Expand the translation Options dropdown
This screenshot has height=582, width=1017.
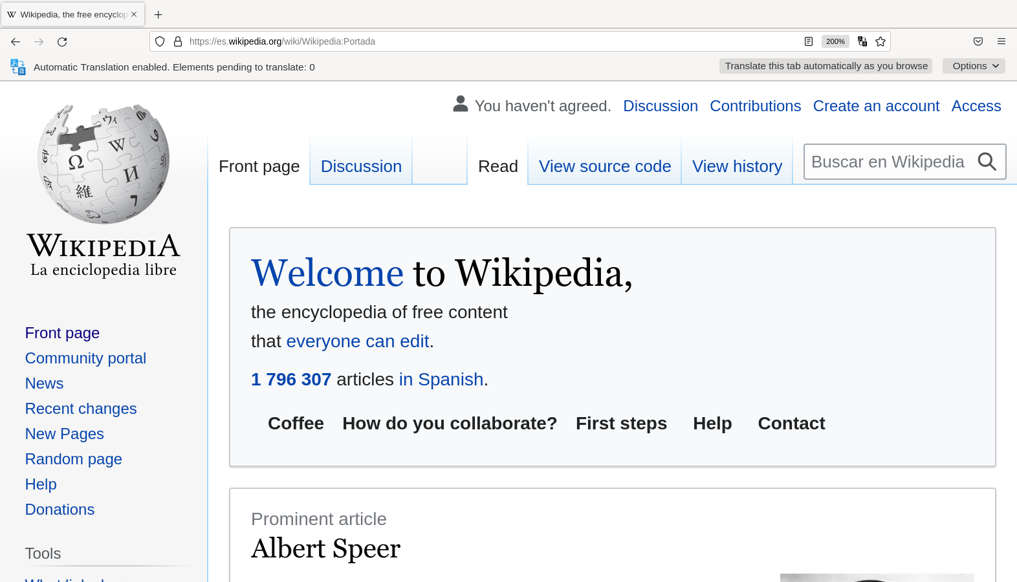click(x=974, y=66)
